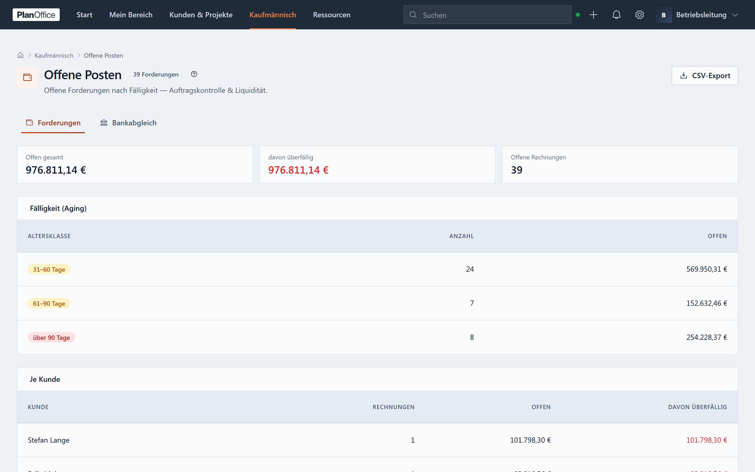
Task: Click the red 101.798,30 € overdue amount
Action: [707, 440]
